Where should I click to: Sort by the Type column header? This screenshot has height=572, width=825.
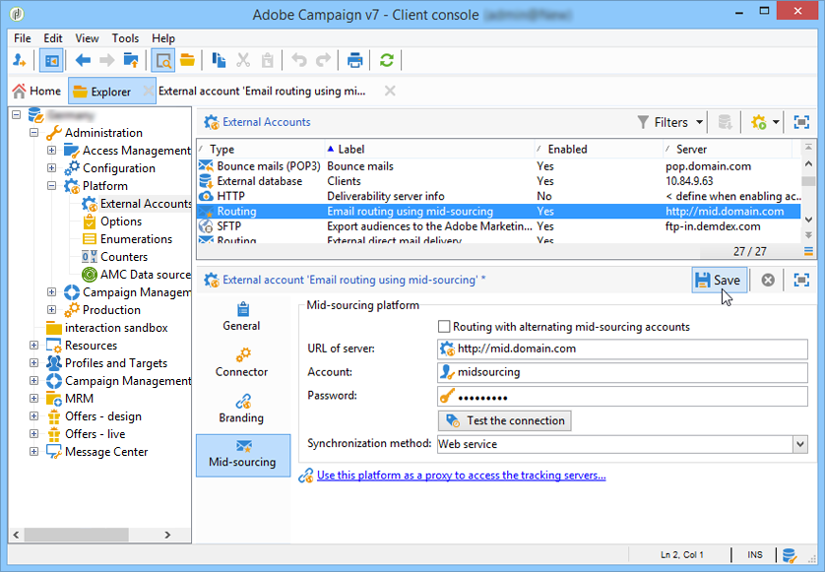point(262,150)
